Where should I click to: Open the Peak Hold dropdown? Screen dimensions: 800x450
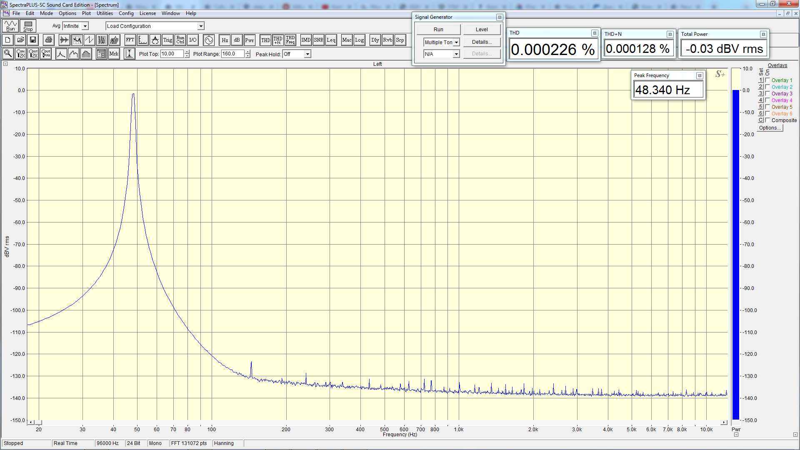pos(307,54)
